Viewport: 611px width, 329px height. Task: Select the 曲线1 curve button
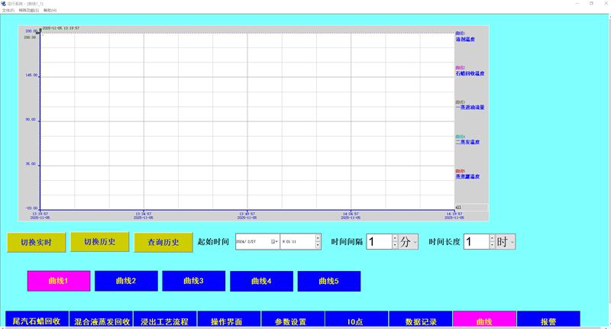tap(59, 281)
